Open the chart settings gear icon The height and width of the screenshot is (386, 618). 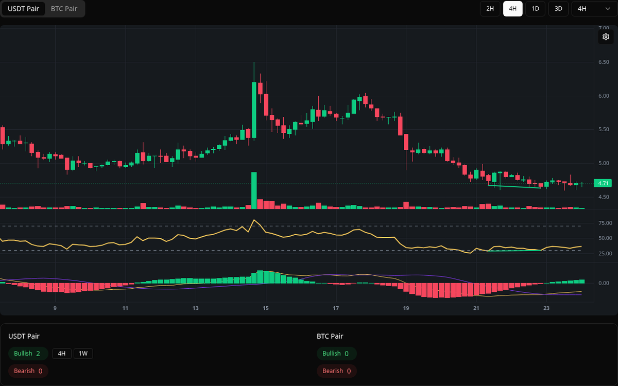[606, 37]
